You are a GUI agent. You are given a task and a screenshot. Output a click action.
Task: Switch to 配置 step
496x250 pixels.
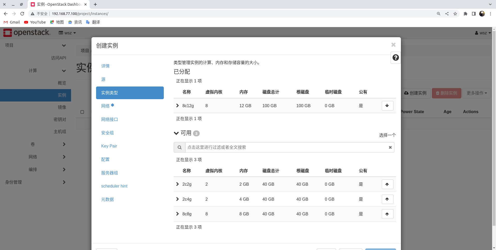(105, 160)
